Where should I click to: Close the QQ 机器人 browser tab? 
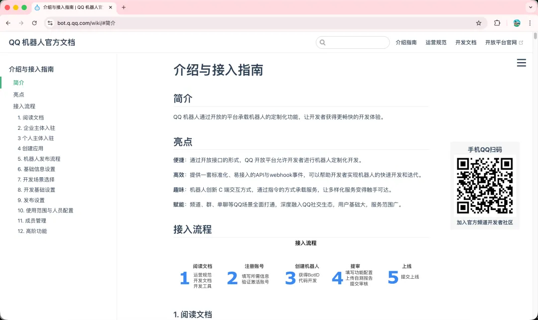pyautogui.click(x=111, y=7)
